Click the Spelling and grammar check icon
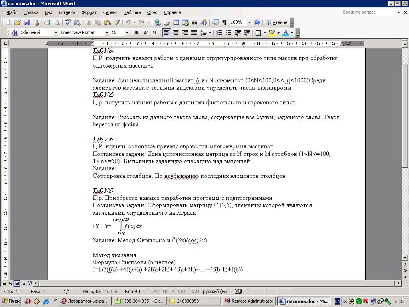Image resolution: width=409 pixels, height=307 pixels. pyautogui.click(x=68, y=22)
